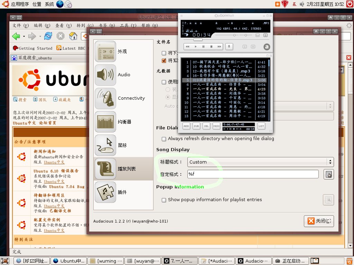
Task: Click the ADD button in playlist editor
Action: pos(186,126)
